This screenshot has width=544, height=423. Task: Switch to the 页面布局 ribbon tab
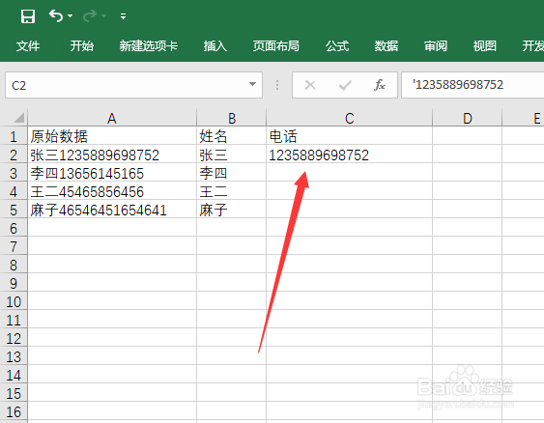coord(275,45)
